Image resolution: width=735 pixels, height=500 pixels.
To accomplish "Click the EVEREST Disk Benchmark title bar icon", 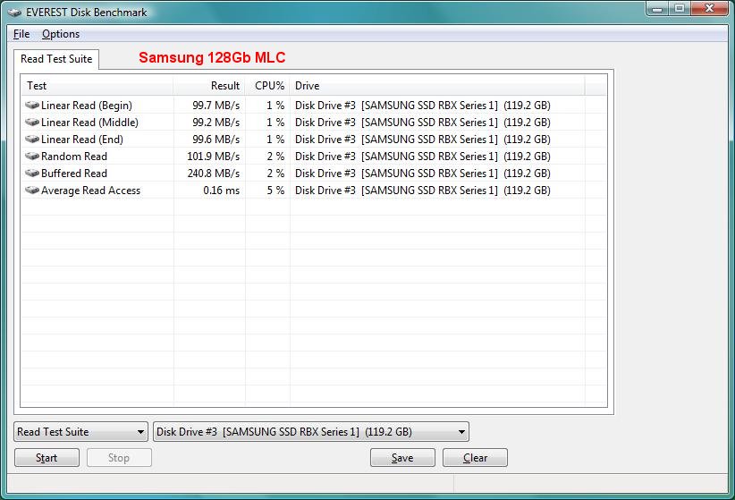I will click(14, 13).
